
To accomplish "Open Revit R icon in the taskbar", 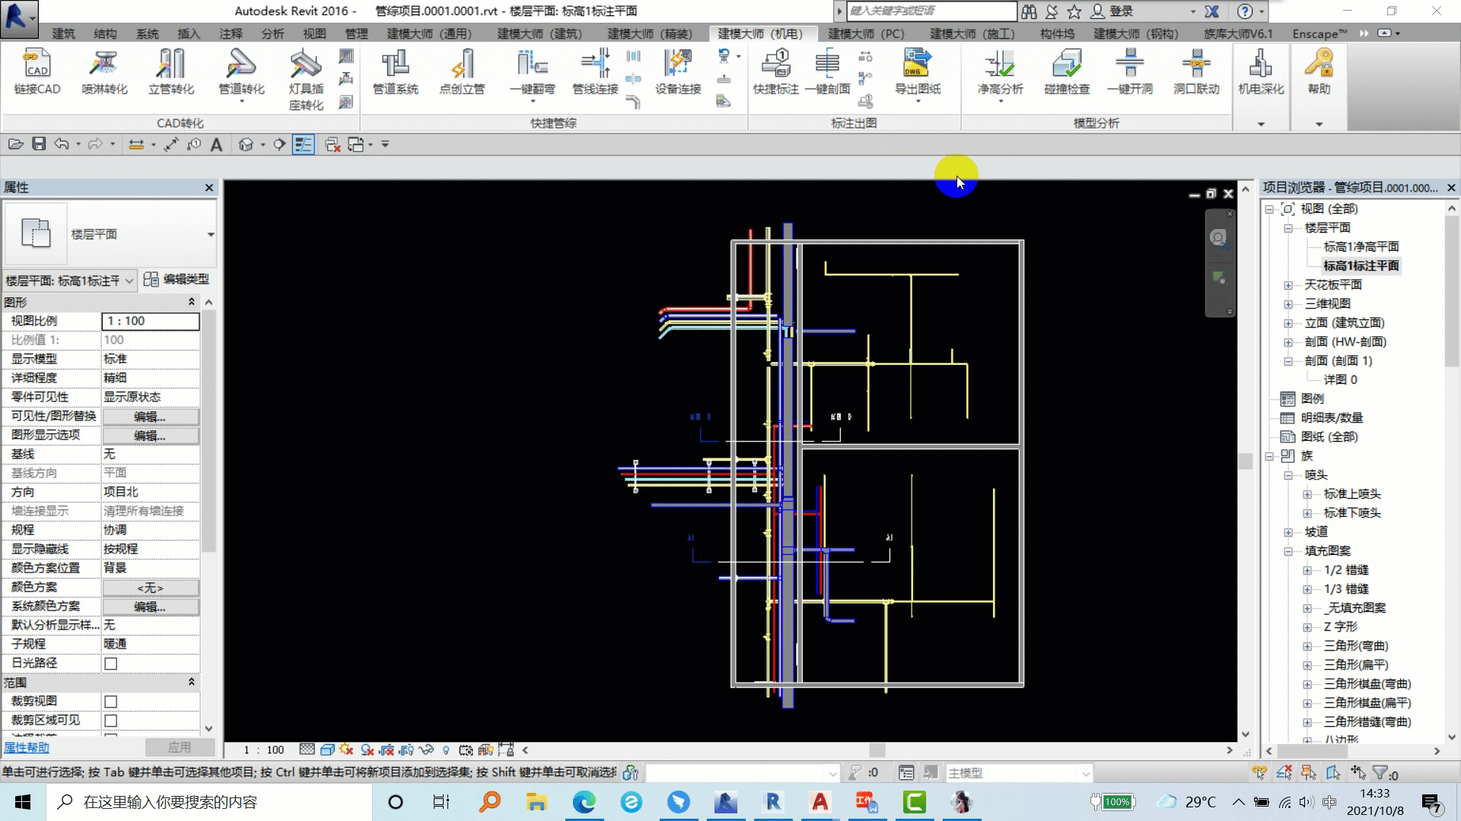I will 772,802.
